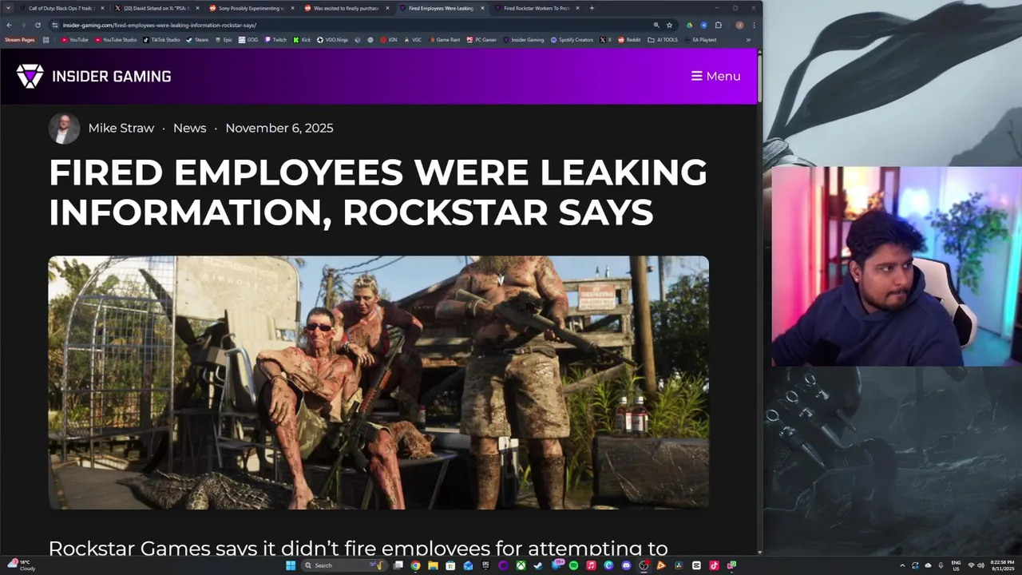Open the GOG bookmark
1022x575 pixels.
(x=248, y=39)
